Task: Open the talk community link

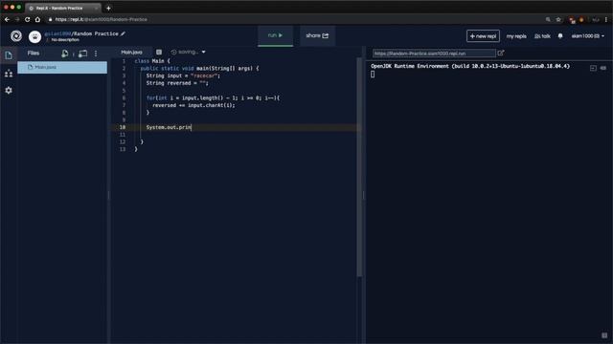Action: point(542,36)
